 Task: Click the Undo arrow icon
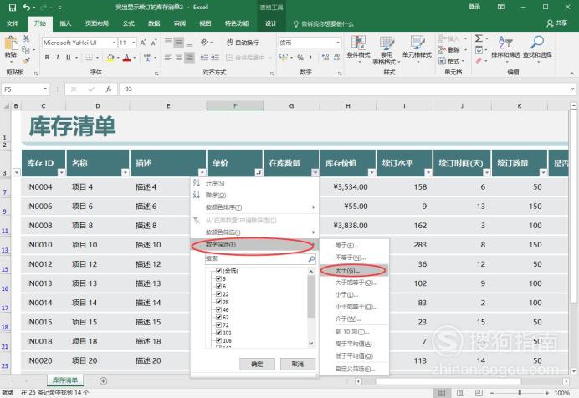pos(26,8)
